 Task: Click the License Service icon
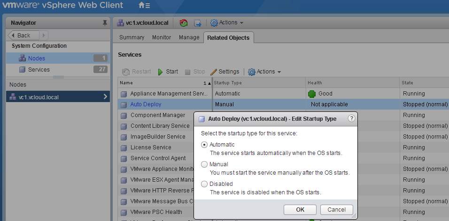pyautogui.click(x=124, y=148)
